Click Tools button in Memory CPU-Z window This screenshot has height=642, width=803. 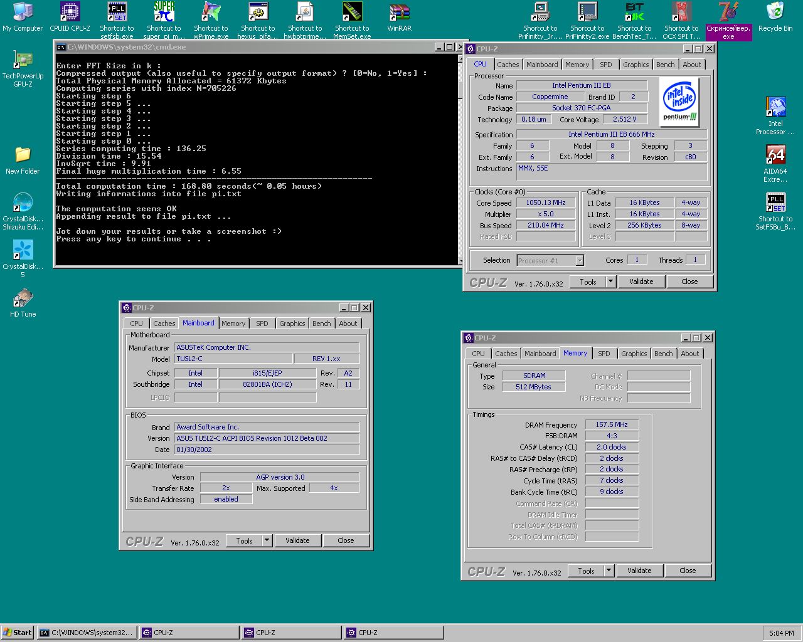(586, 571)
